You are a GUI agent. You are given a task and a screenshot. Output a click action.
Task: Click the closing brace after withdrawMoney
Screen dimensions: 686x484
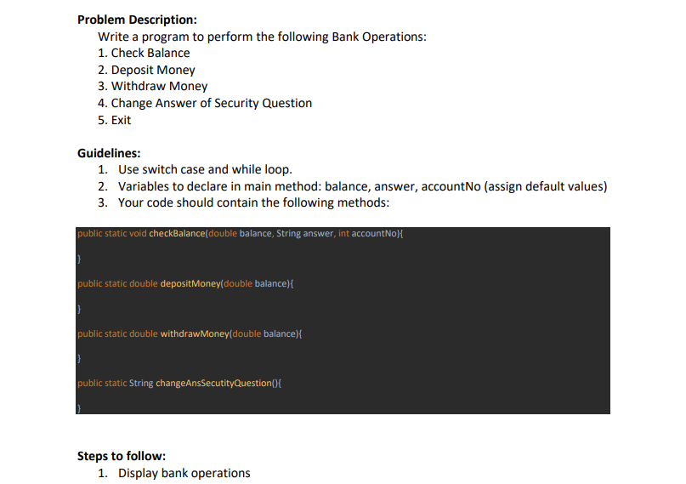[x=79, y=358]
